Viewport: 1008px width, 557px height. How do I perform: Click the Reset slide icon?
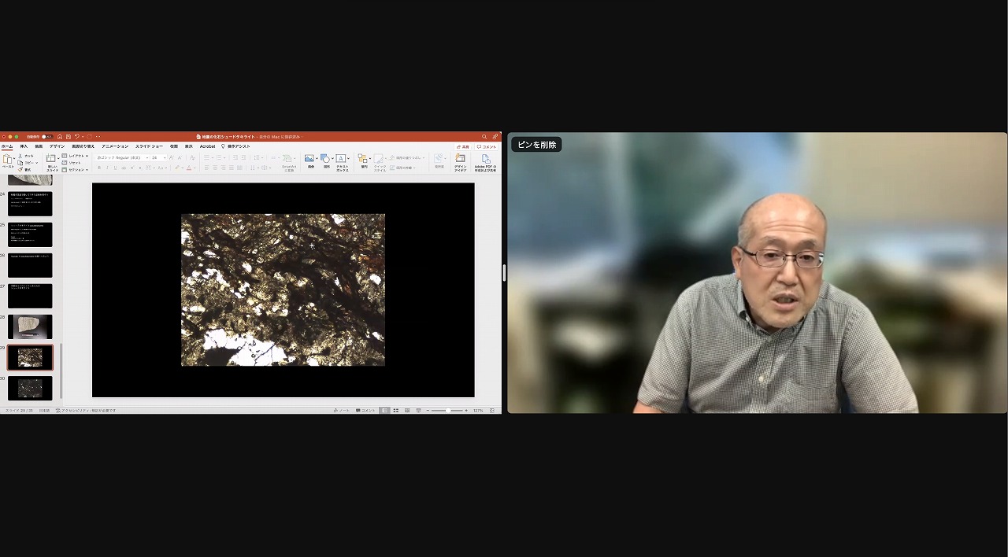click(x=65, y=163)
